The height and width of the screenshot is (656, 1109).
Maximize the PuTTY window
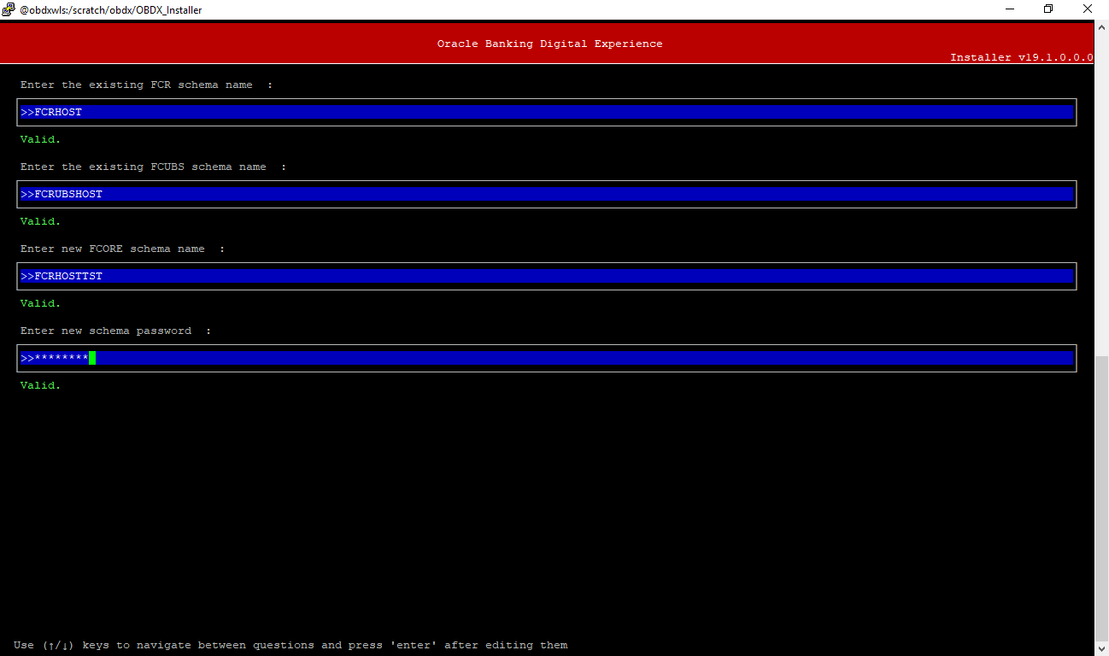pos(1048,9)
